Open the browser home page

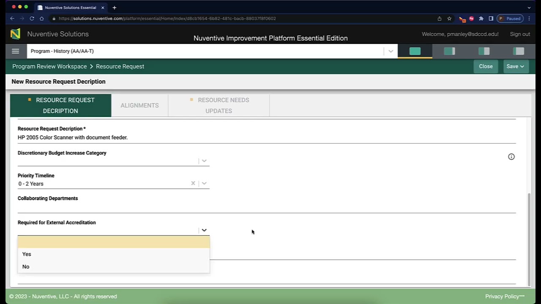(x=41, y=19)
